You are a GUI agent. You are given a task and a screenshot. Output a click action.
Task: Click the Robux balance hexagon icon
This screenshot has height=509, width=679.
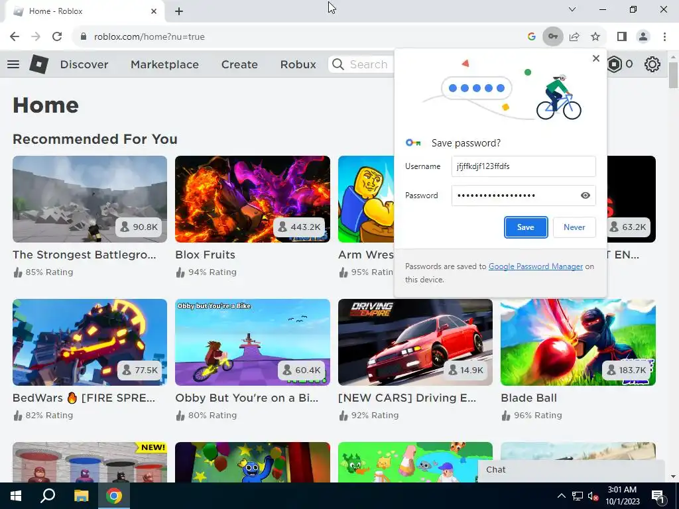[x=615, y=64]
